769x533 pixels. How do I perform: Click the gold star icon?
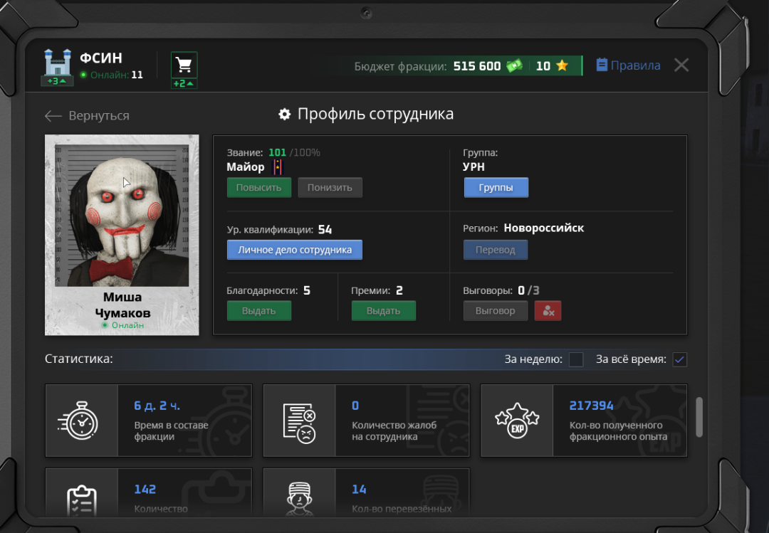[562, 65]
